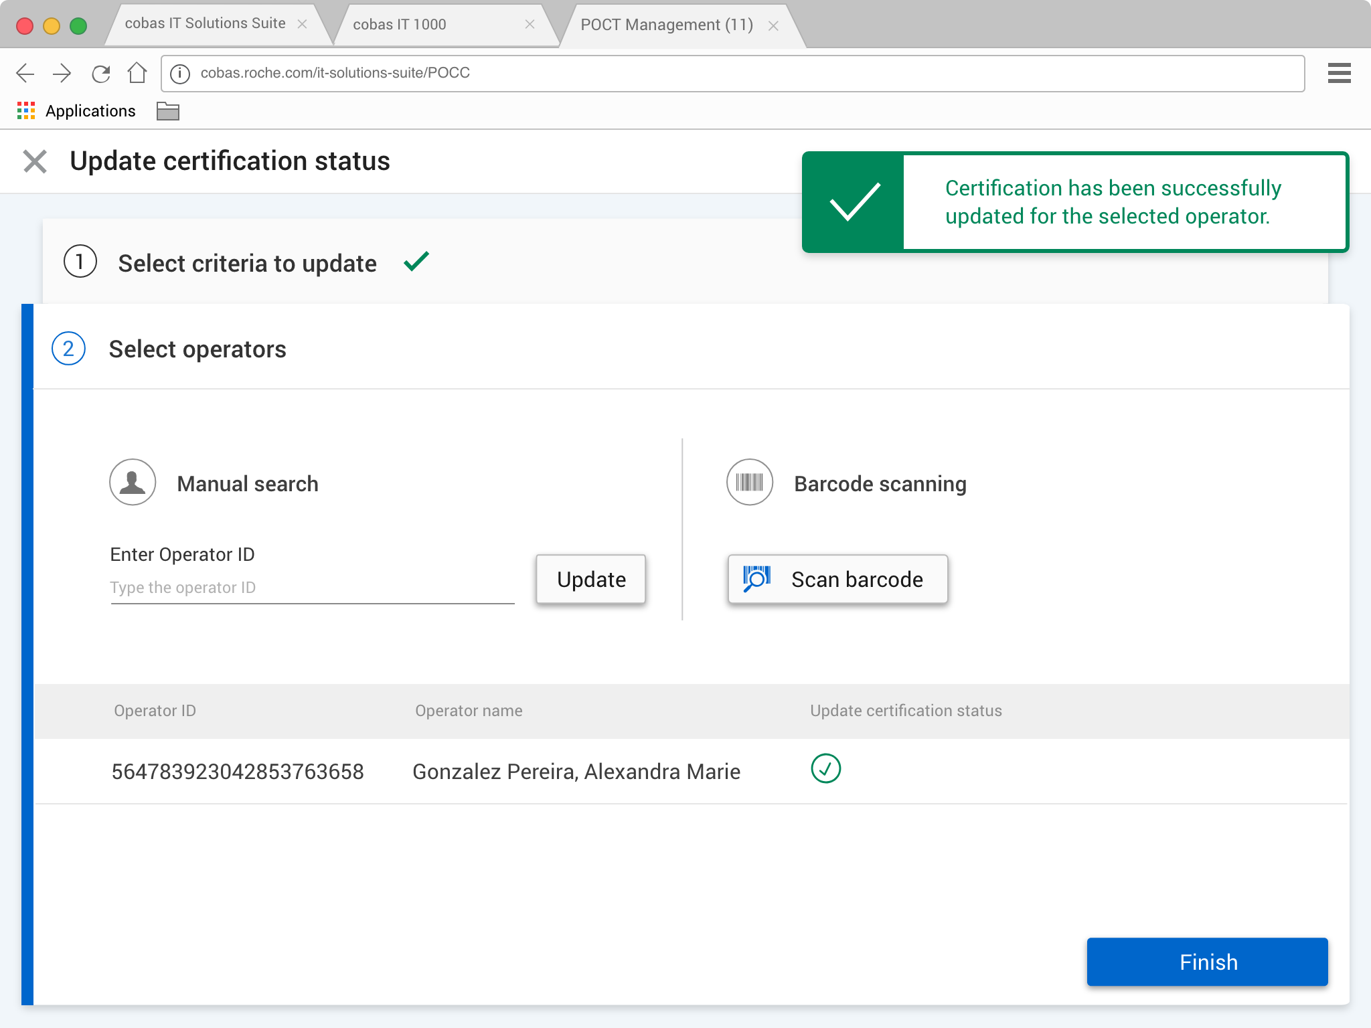Click the Manual search person icon
The width and height of the screenshot is (1371, 1028).
pos(133,483)
